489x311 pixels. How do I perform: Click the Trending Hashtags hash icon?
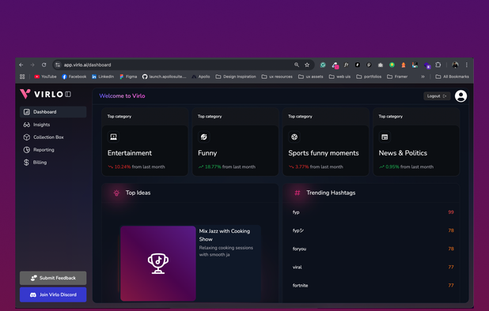click(x=298, y=193)
